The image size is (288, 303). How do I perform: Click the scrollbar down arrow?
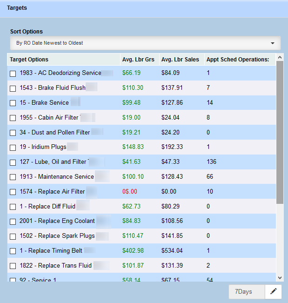click(x=280, y=277)
